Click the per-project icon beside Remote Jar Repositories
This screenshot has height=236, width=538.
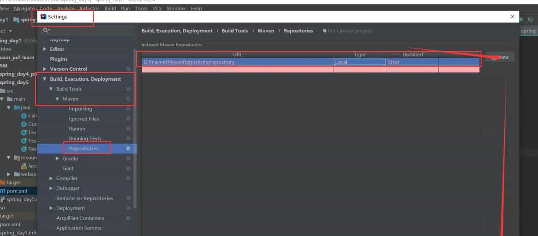128,198
